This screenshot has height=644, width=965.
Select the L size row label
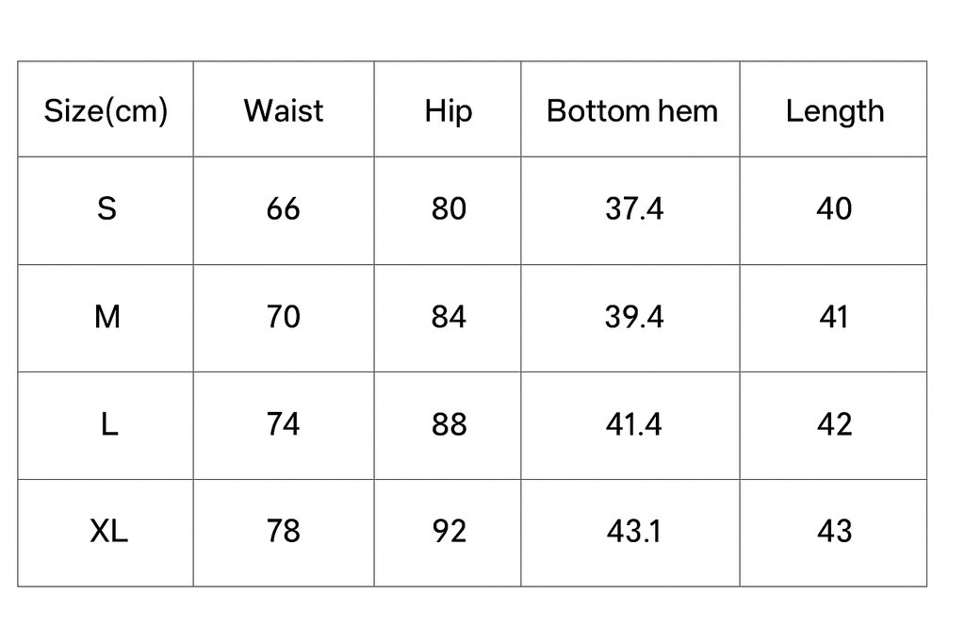[x=109, y=424]
